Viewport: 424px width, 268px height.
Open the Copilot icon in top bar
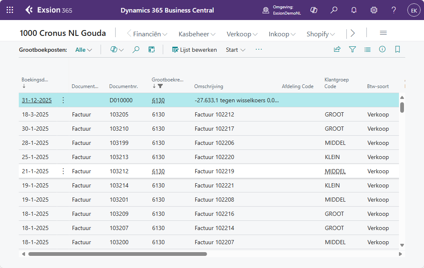(x=314, y=10)
